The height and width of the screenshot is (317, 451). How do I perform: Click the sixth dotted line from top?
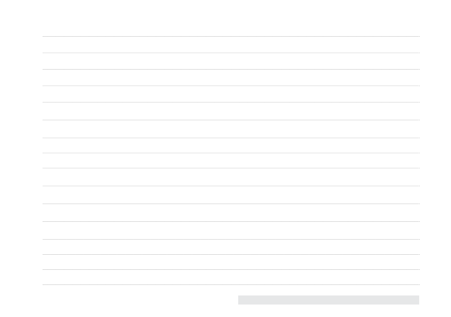(231, 120)
